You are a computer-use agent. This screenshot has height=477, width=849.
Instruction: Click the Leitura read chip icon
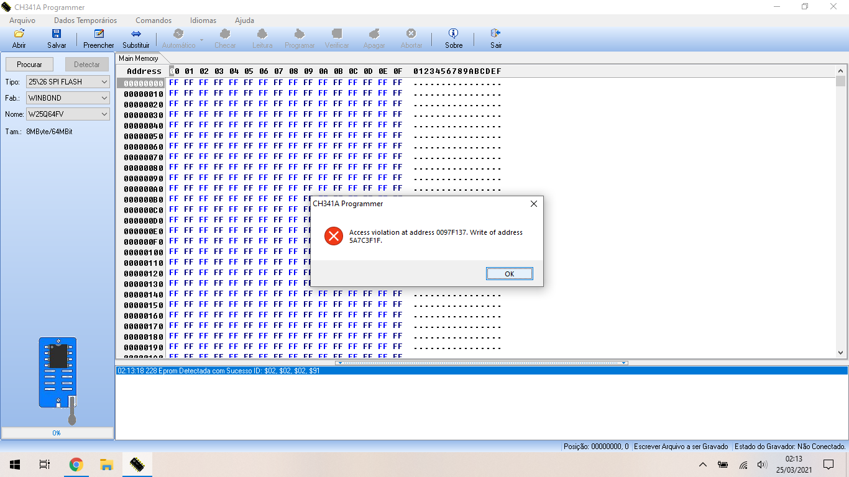tap(262, 34)
